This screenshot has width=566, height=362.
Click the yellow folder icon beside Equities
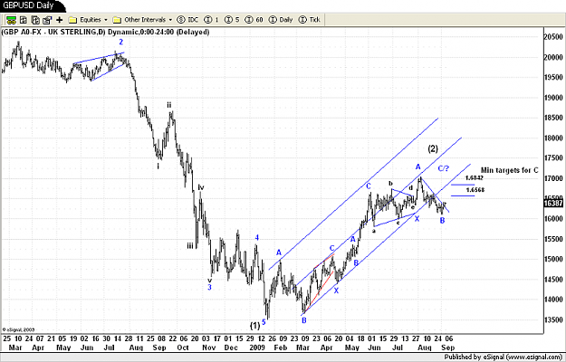[x=73, y=20]
